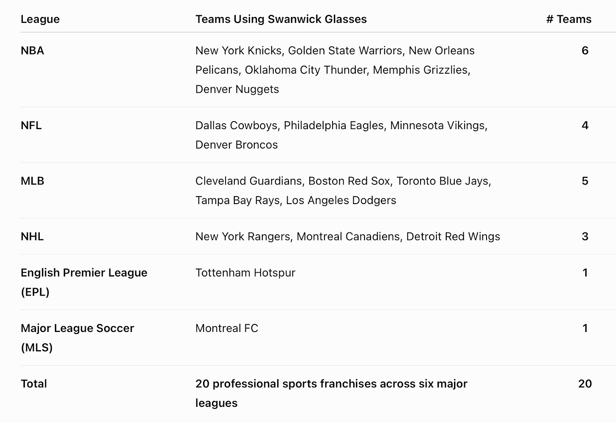Click the Cleveland Guardians MLB teams text

[x=343, y=191]
